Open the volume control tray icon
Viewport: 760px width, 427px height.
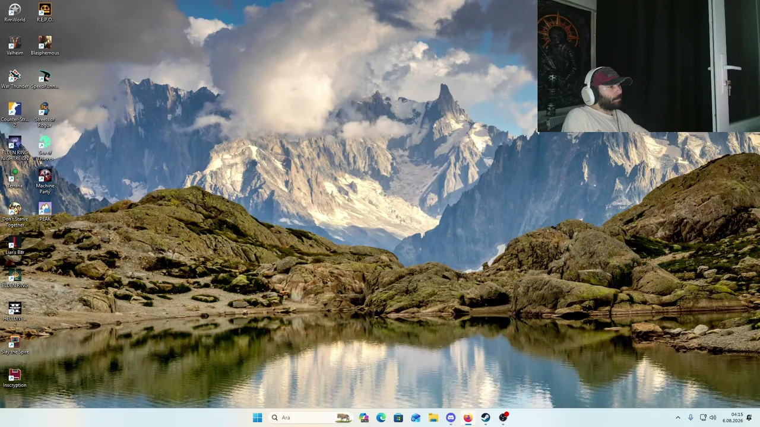[x=712, y=418]
